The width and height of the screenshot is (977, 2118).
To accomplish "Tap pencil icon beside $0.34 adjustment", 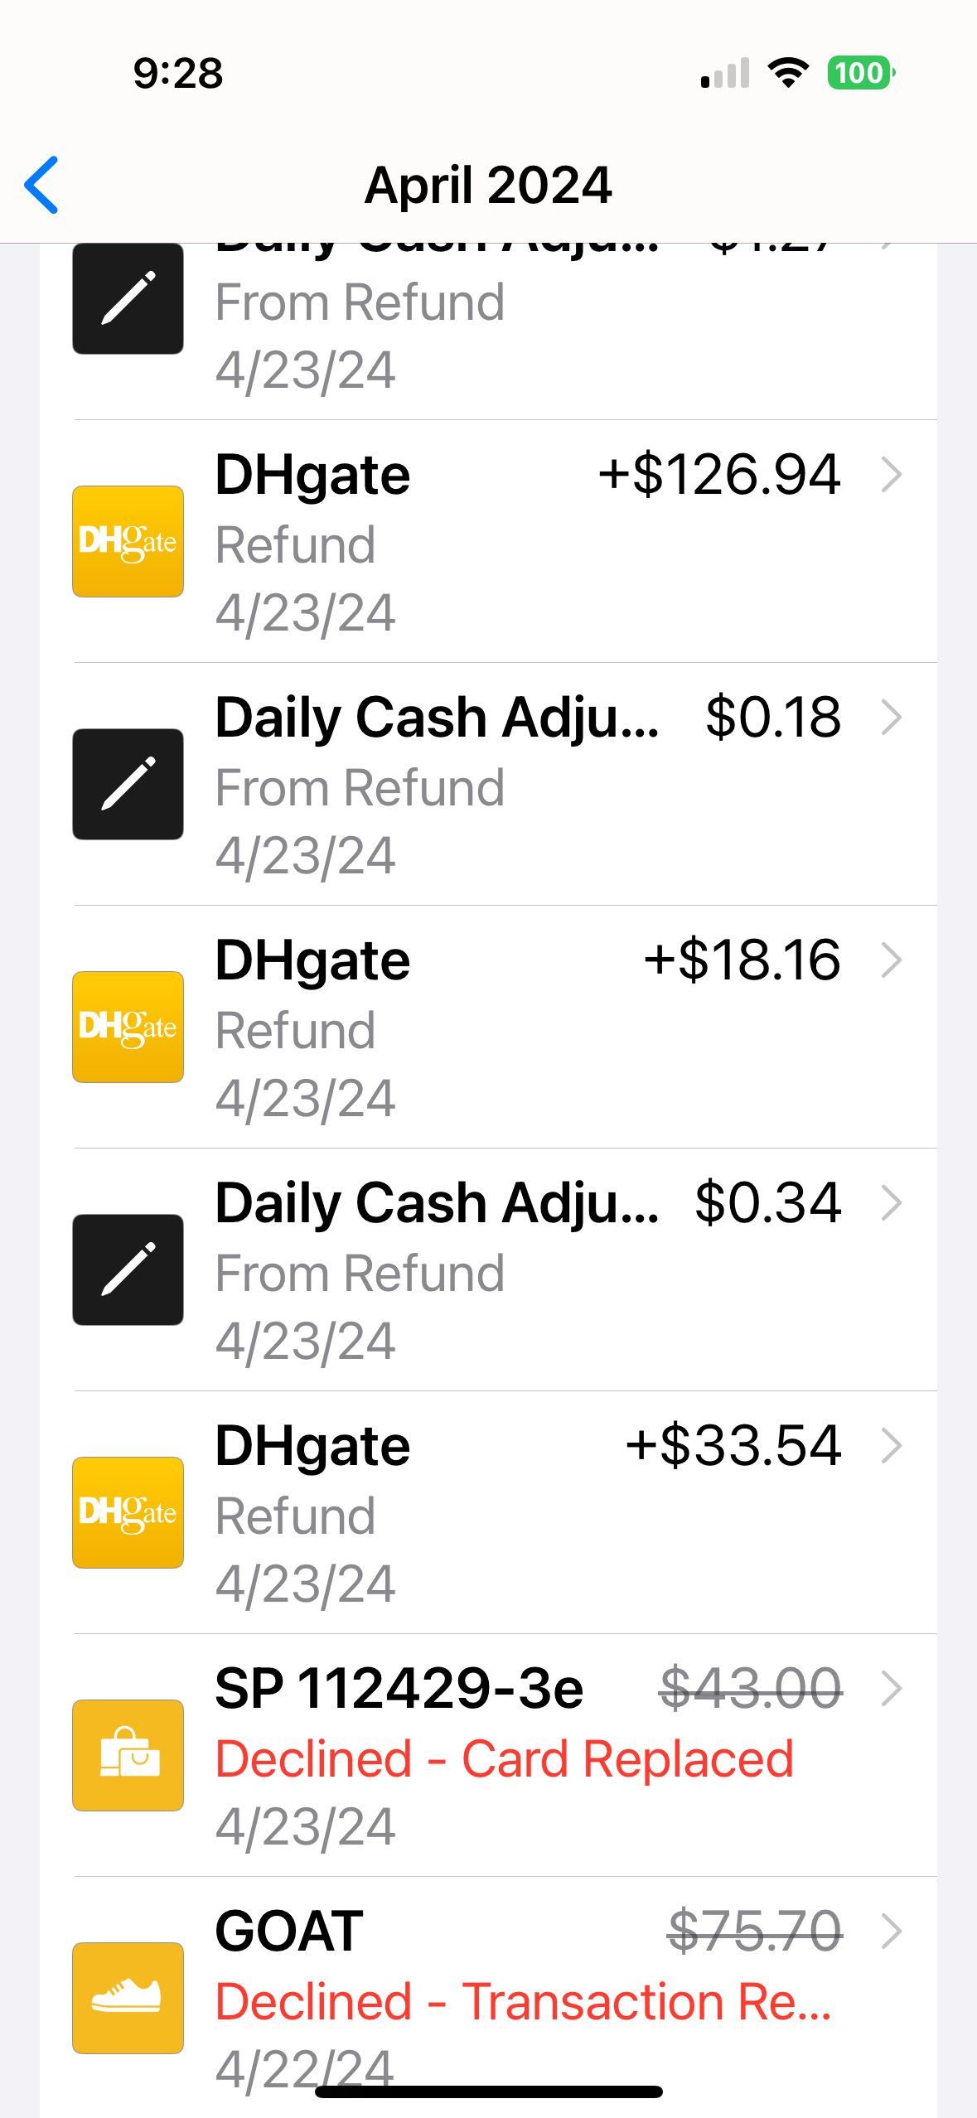I will (128, 1269).
